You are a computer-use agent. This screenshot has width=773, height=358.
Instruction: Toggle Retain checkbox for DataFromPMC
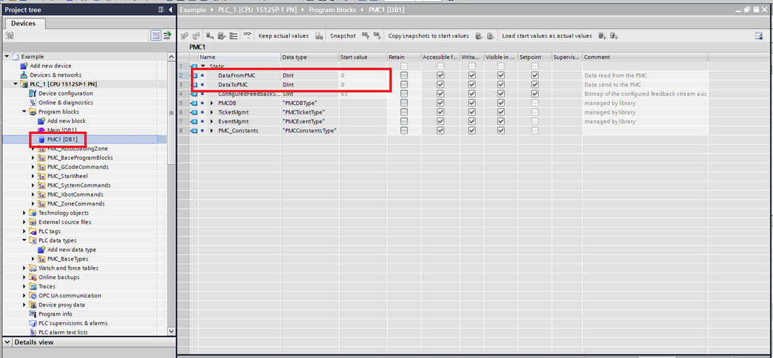pos(404,76)
